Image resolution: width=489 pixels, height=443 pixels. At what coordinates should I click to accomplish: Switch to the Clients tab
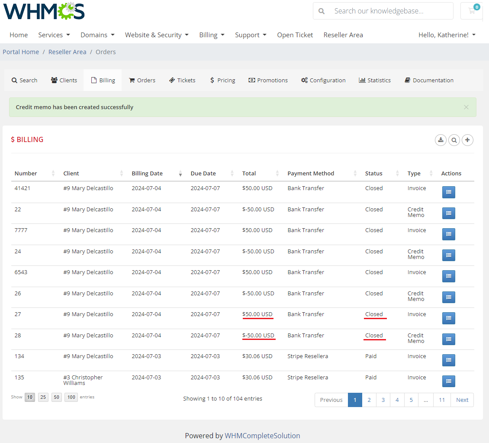tap(64, 80)
